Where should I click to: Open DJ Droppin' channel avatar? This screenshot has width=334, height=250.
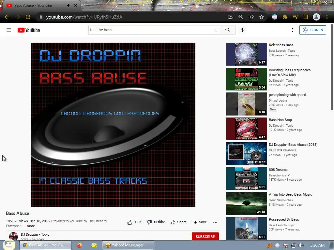[13, 236]
